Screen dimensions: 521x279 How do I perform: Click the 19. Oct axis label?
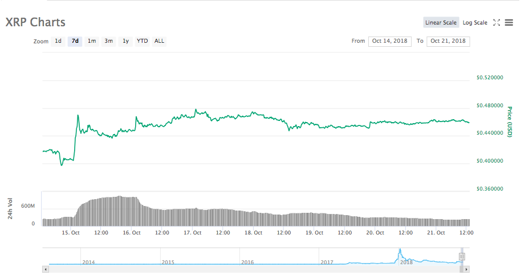(314, 233)
